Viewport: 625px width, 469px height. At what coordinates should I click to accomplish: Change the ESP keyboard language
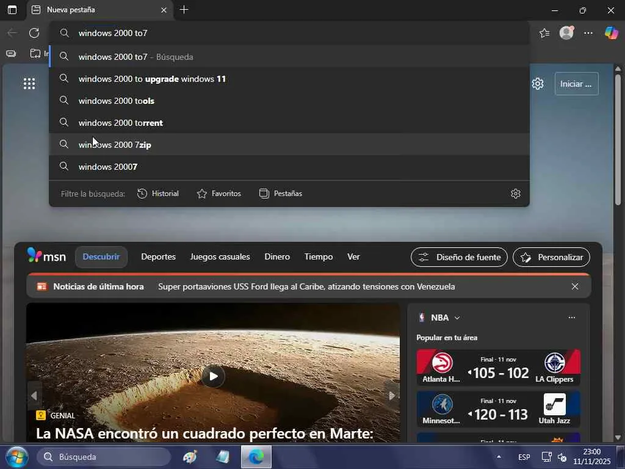click(524, 457)
